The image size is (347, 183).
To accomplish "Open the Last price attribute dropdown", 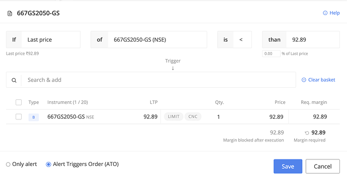I will pyautogui.click(x=51, y=40).
